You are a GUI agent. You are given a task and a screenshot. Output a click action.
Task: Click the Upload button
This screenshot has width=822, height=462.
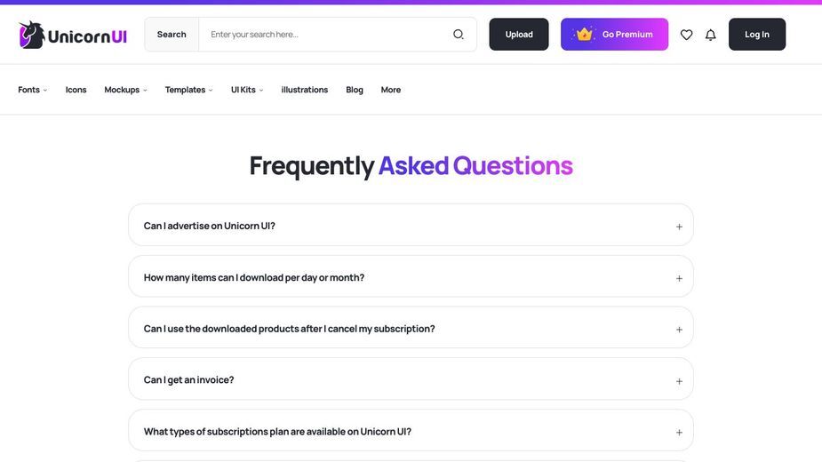(519, 34)
